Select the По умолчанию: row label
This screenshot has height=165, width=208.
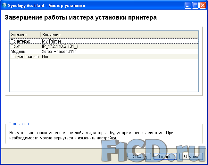[25, 57]
